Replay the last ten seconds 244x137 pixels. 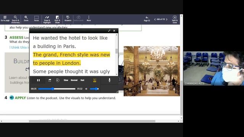point(58,80)
